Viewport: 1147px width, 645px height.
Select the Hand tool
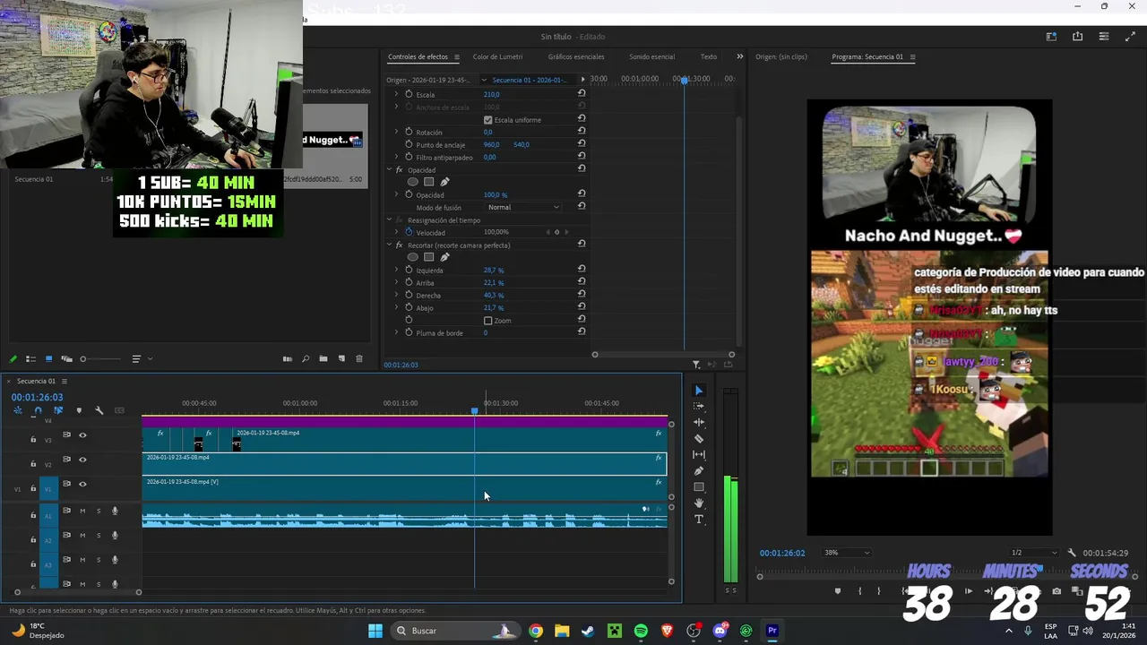point(699,503)
